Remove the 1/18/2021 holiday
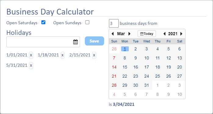This screenshot has width=213, height=114. pyautogui.click(x=63, y=55)
